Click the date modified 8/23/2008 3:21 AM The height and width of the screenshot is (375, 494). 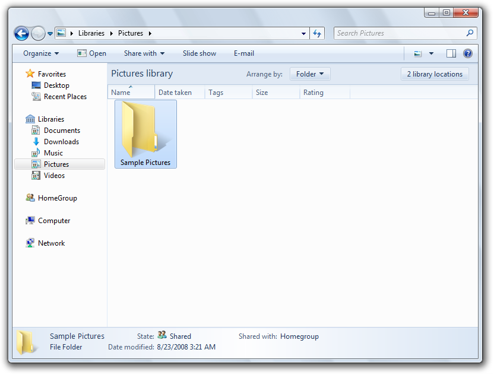[x=186, y=347]
